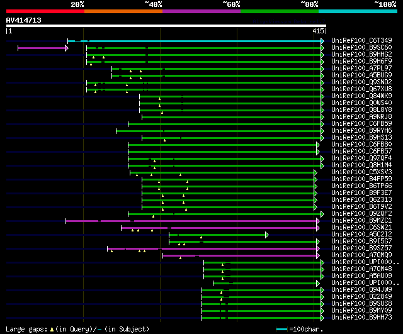The width and height of the screenshot is (403, 334).
Task: Open hit UniRef100_A7PL97
Action: click(x=361, y=68)
